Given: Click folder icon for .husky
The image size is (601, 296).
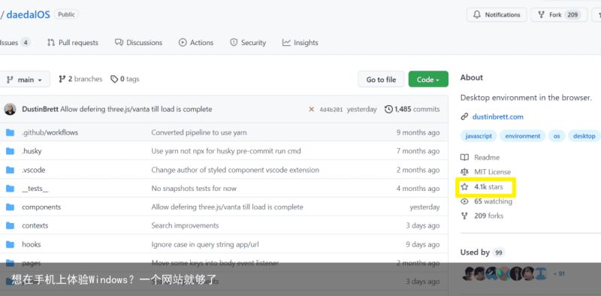Looking at the screenshot, I should 10,151.
